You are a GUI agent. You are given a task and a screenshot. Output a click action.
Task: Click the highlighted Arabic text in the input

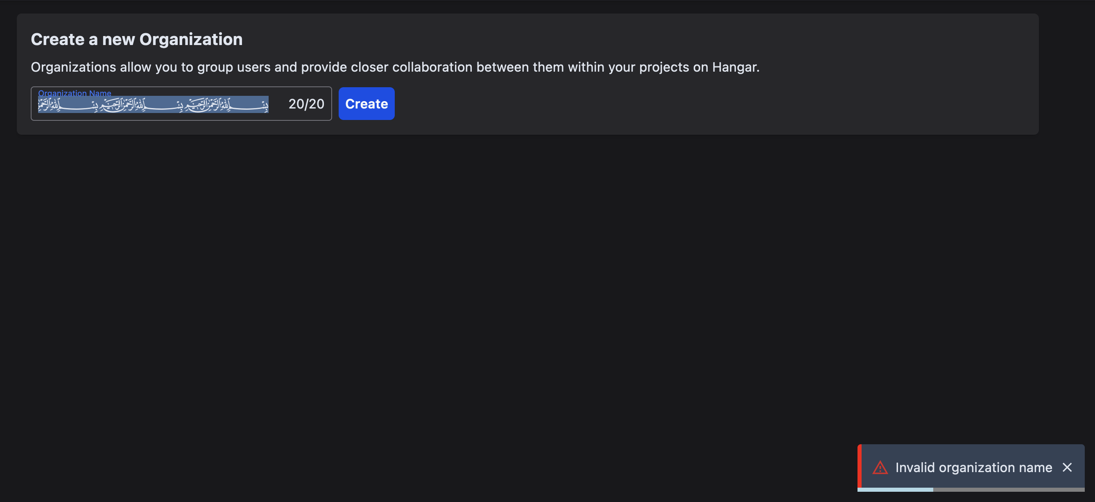(x=153, y=105)
